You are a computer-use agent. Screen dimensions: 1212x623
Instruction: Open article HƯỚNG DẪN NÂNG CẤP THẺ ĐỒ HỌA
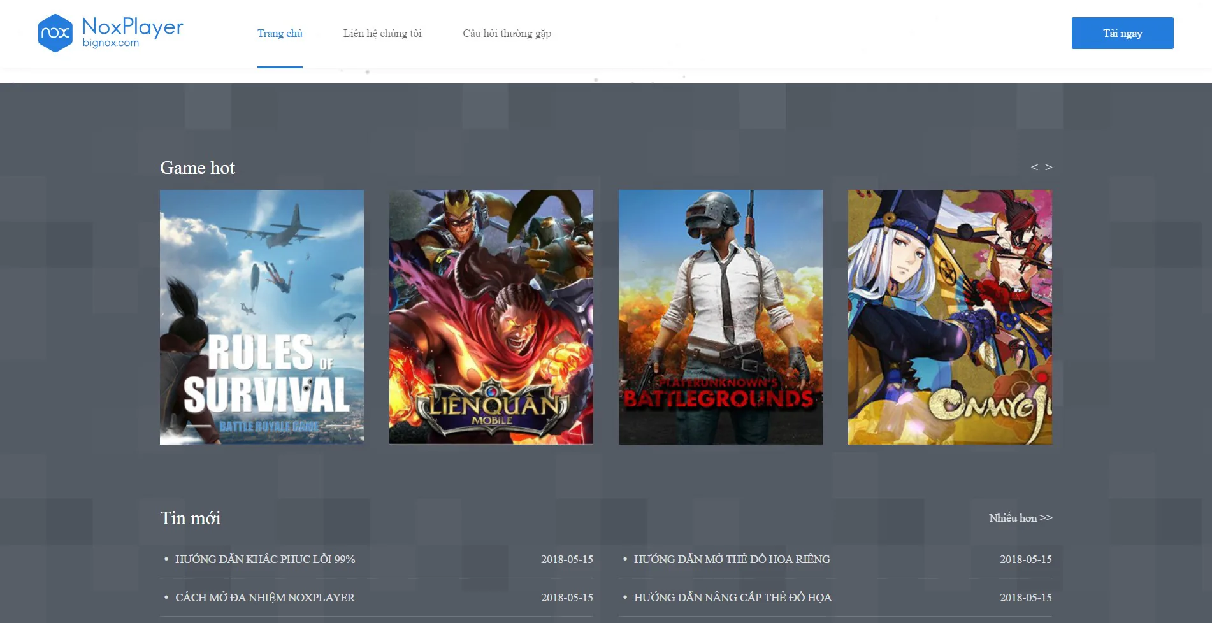(x=733, y=598)
